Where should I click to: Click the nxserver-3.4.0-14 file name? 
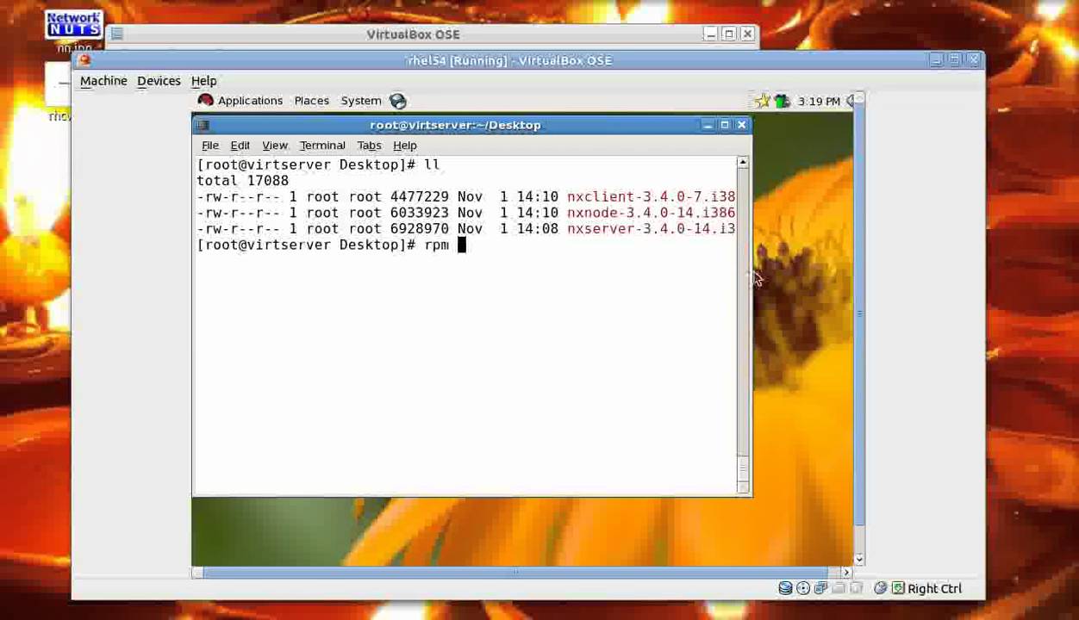651,229
